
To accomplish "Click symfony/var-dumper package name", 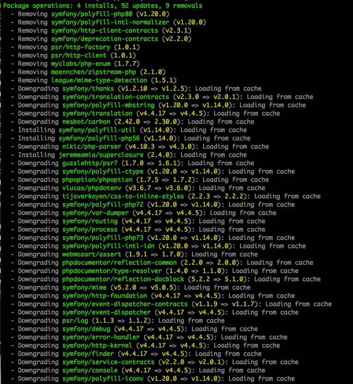I will tap(95, 213).
